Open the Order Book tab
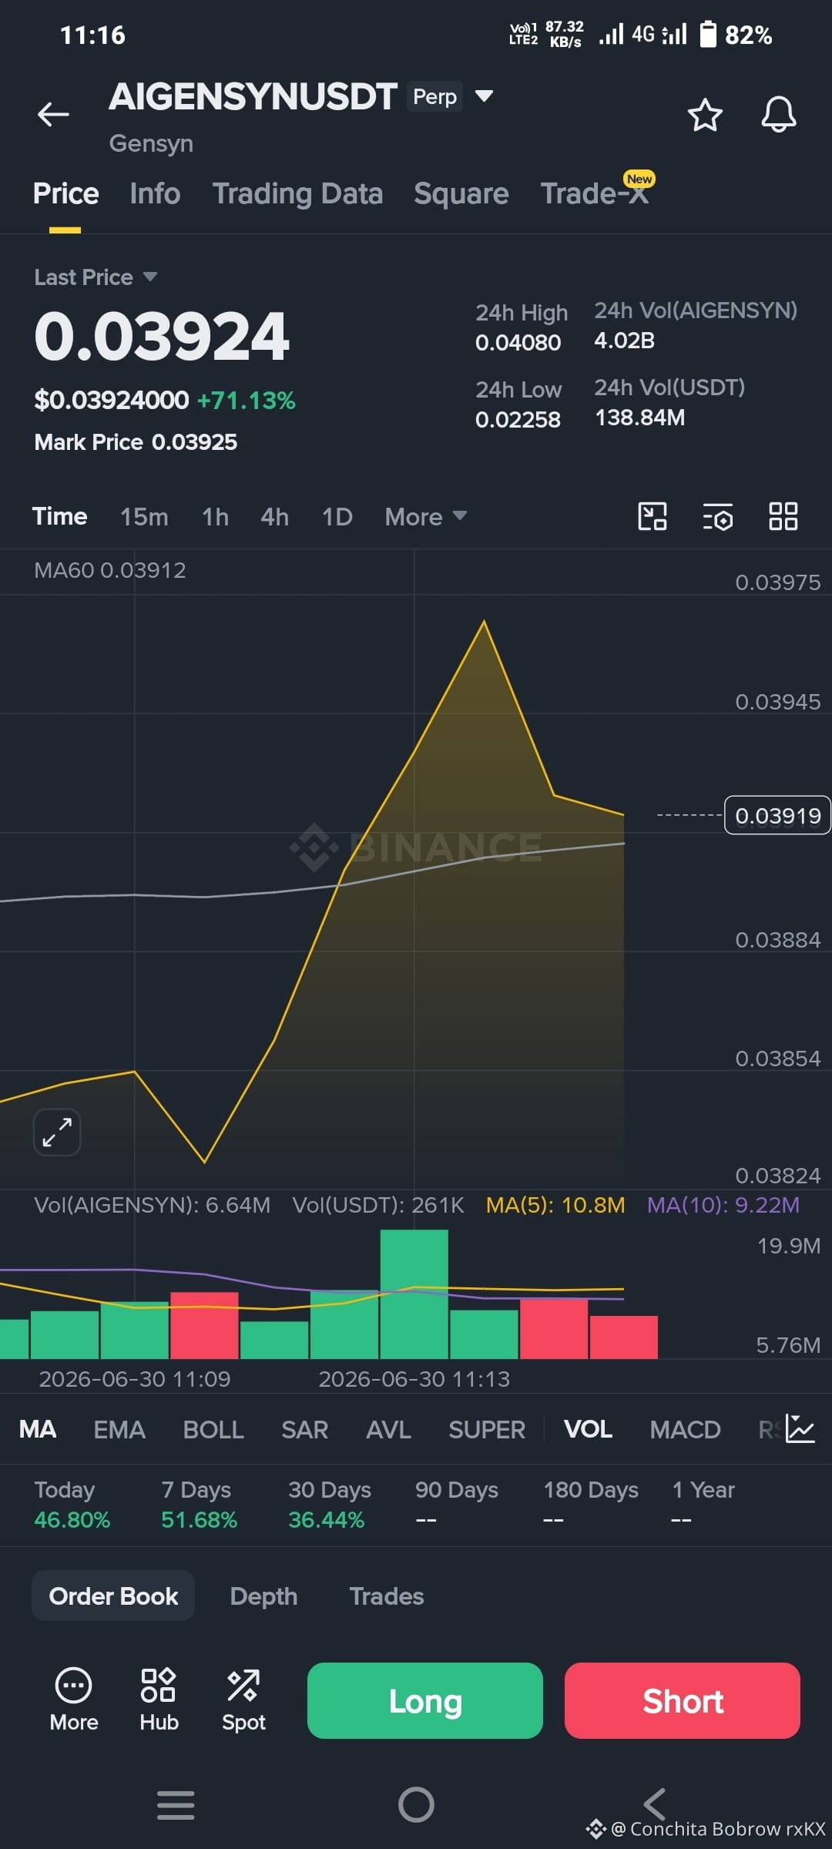832x1849 pixels. 113,1596
